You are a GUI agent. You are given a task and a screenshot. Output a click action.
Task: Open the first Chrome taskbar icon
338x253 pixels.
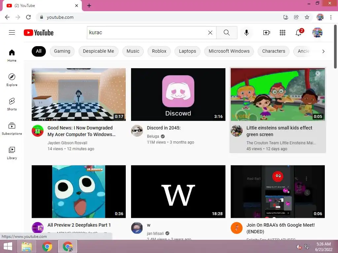click(x=47, y=246)
